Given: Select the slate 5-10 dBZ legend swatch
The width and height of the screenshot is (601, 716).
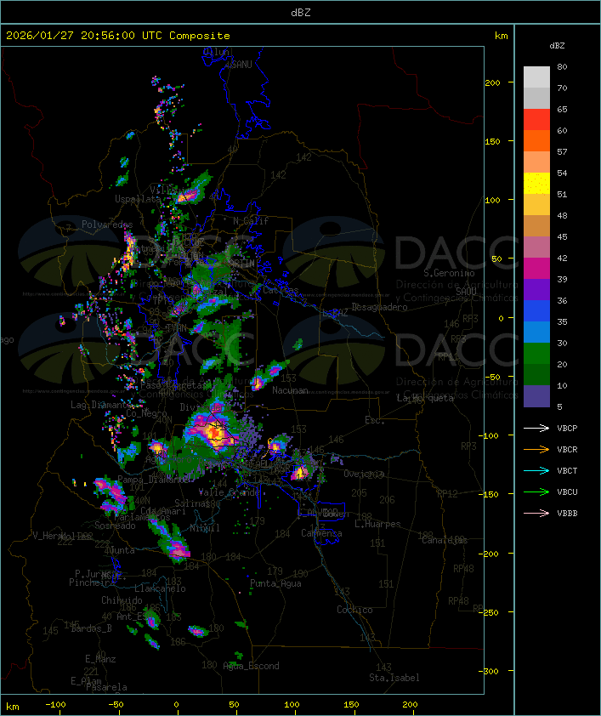Looking at the screenshot, I should click(x=536, y=396).
